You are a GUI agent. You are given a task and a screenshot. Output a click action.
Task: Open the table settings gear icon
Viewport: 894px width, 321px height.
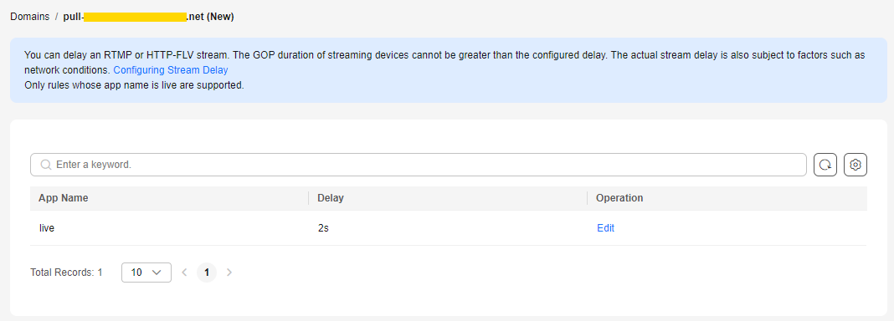pos(855,165)
